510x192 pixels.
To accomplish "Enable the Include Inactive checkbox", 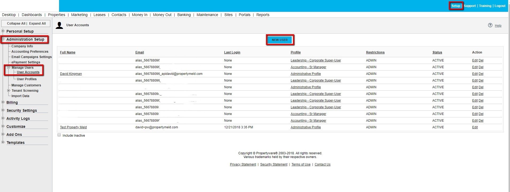I will pyautogui.click(x=59, y=135).
